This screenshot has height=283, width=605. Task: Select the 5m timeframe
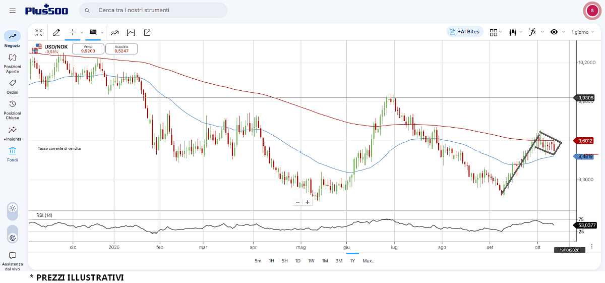pos(258,261)
